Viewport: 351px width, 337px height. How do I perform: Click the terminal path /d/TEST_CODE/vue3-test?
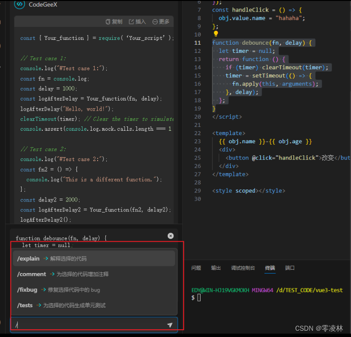(309, 290)
